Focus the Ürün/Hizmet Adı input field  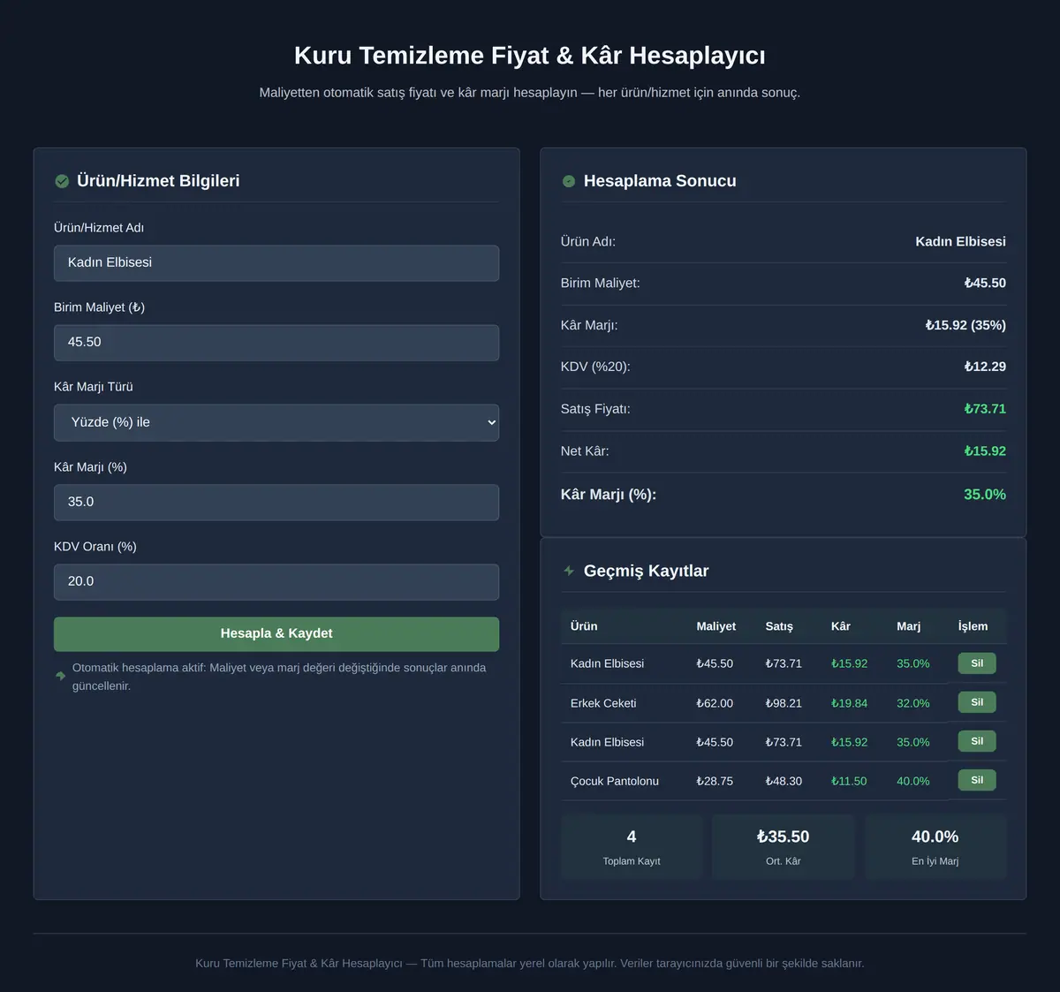pyautogui.click(x=276, y=263)
